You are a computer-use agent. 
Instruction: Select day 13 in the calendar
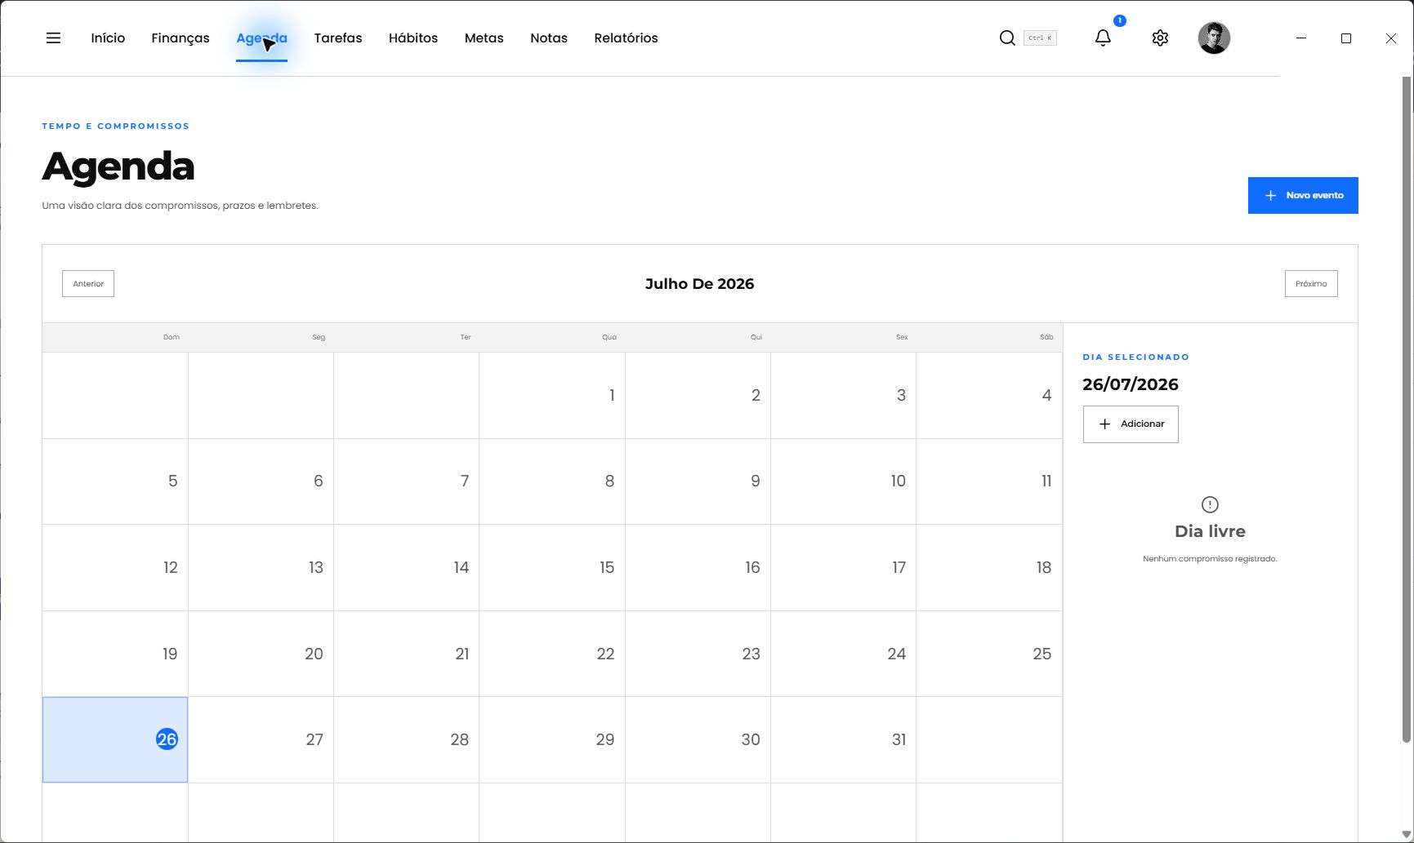coord(261,567)
